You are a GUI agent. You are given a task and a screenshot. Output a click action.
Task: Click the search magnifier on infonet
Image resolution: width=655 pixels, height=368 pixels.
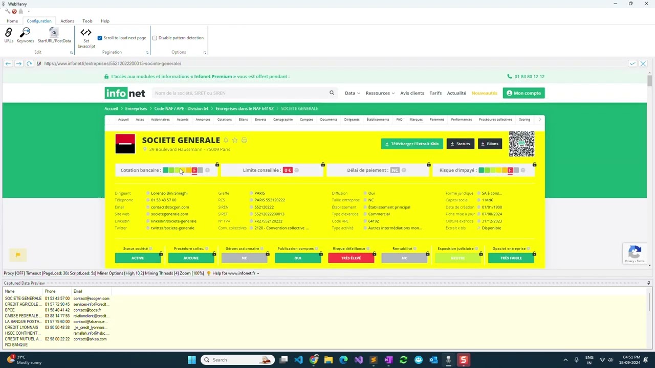click(x=332, y=93)
